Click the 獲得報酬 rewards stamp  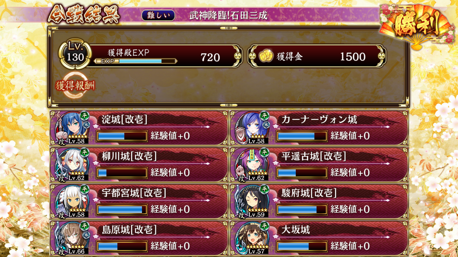click(75, 85)
